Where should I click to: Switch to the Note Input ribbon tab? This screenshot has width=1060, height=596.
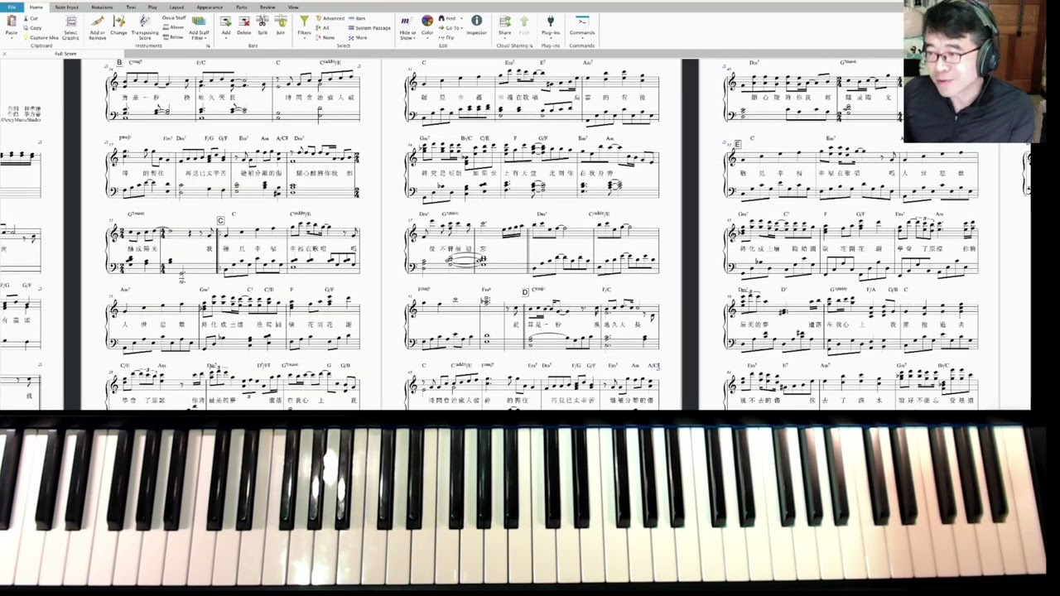click(x=66, y=7)
